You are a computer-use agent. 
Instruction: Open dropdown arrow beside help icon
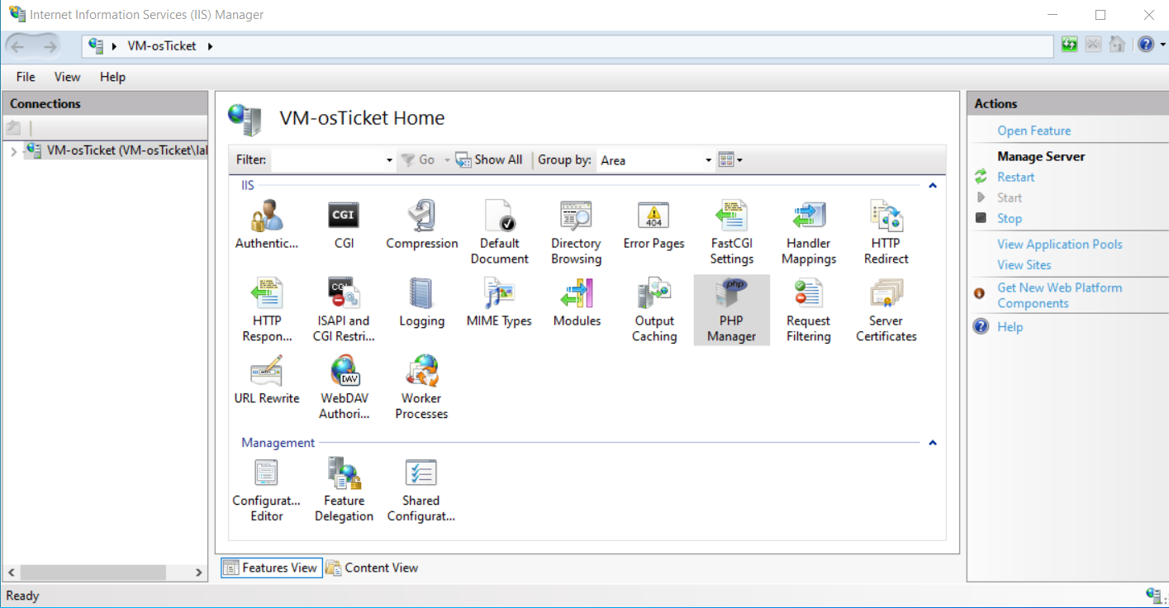1162,45
